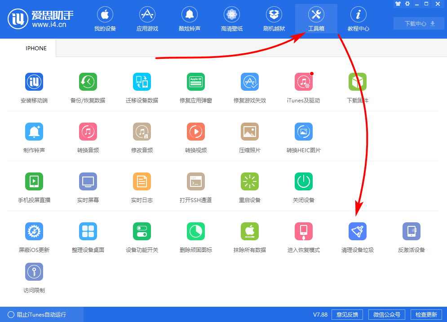Click the 微信公众号 WeChat account button
447x322 pixels.
point(387,314)
